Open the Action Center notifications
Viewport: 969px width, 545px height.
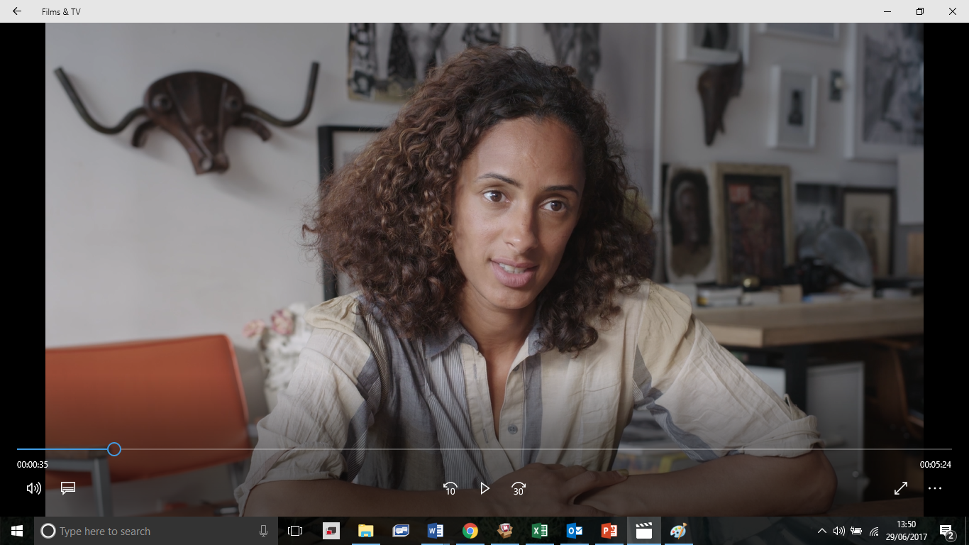[x=946, y=531]
